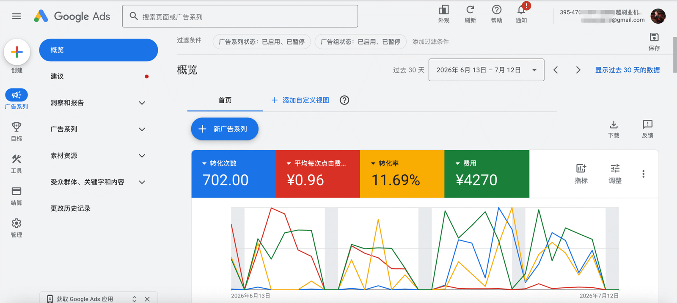The width and height of the screenshot is (677, 303).
Task: Go to the previous date period arrow
Action: point(556,70)
